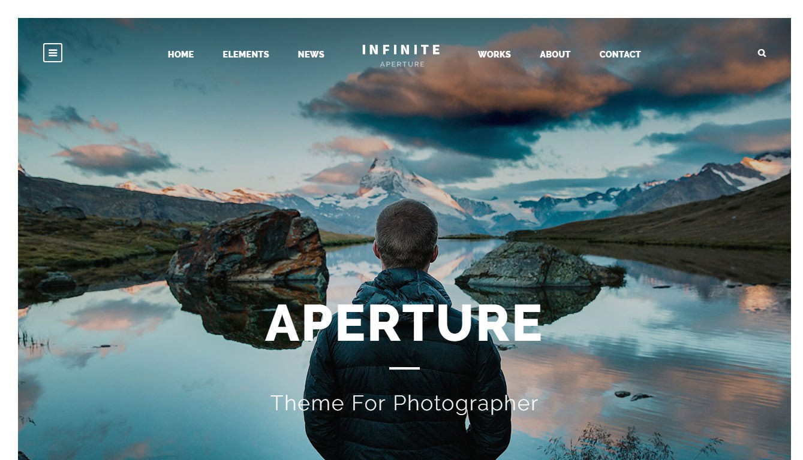
Task: Click the 'Theme For Photographer' subtitle
Action: [x=404, y=403]
